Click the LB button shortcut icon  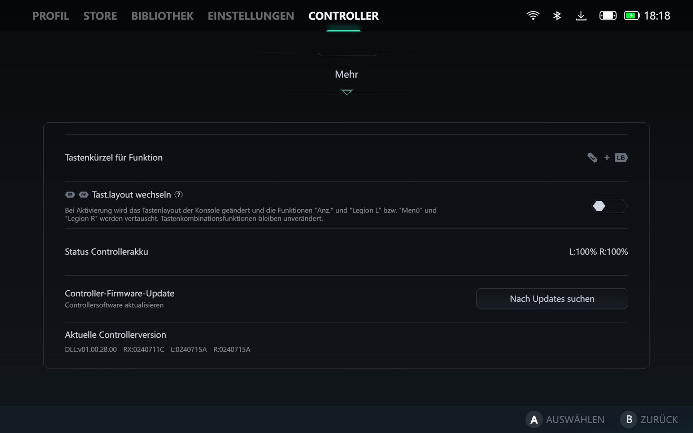tap(621, 157)
